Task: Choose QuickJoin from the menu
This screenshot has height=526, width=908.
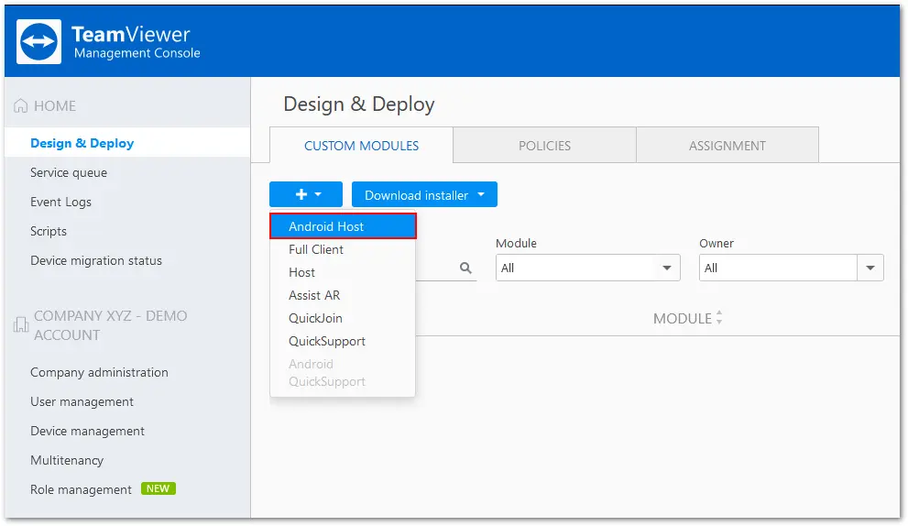Action: (x=343, y=318)
